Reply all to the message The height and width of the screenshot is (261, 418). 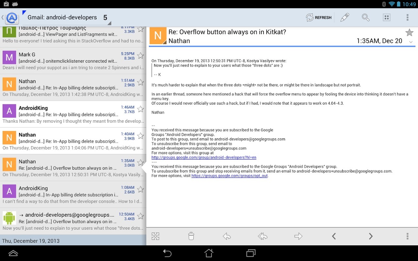tap(263, 236)
